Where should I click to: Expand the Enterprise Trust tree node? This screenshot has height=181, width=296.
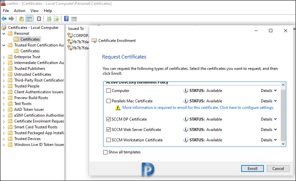[4, 57]
